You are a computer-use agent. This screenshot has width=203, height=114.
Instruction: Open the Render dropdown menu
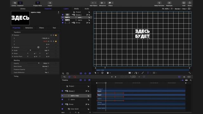tap(178, 9)
